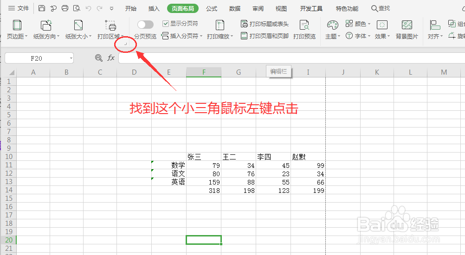Open the 主题 theme palette dropdown
The width and height of the screenshot is (465, 255).
[333, 30]
